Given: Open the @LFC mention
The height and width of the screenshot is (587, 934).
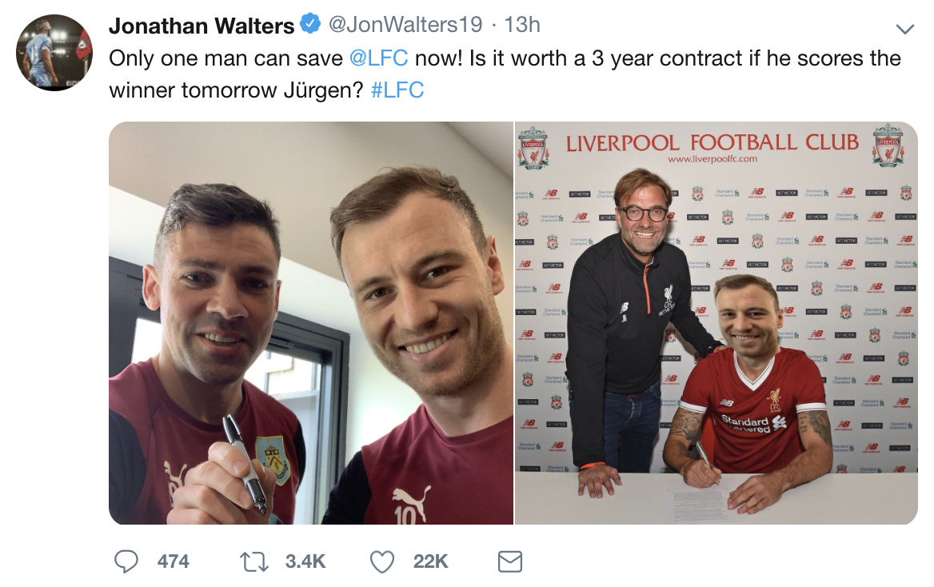Looking at the screenshot, I should [x=378, y=58].
